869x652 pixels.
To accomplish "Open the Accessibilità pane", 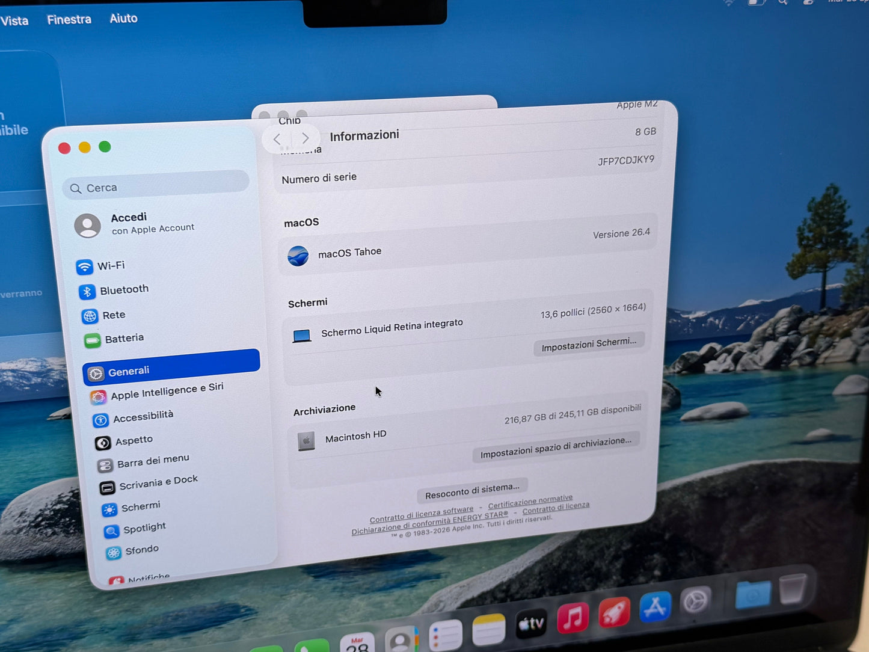I will (x=133, y=417).
